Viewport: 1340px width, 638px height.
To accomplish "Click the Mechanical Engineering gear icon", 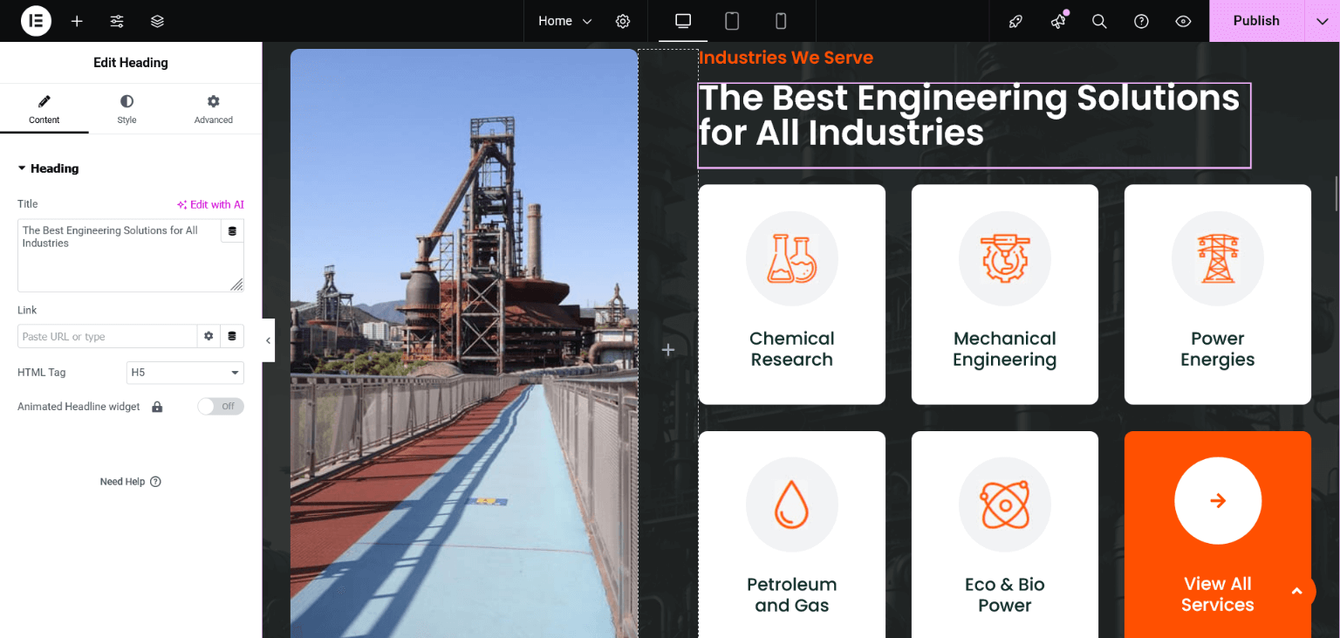I will pyautogui.click(x=1005, y=257).
